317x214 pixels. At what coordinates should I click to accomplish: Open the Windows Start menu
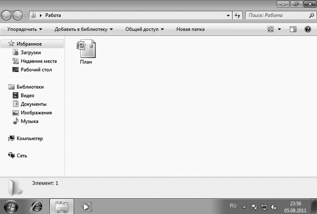pos(11,207)
